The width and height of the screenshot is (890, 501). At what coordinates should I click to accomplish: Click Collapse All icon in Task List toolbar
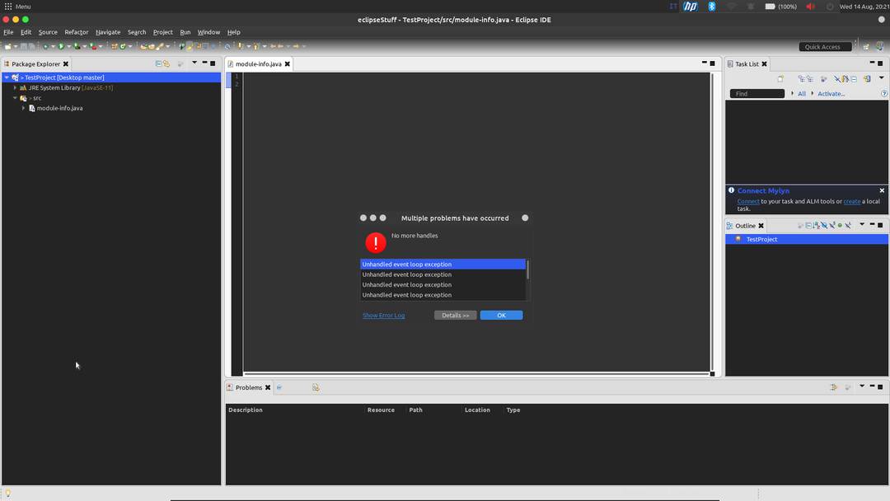click(854, 79)
